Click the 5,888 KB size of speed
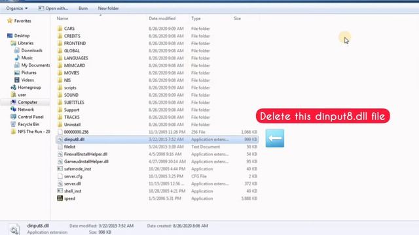The width and height of the screenshot is (419, 235). coord(249,198)
